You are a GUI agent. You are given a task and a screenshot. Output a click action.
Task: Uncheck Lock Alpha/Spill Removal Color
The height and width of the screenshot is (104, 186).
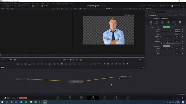pos(161,44)
